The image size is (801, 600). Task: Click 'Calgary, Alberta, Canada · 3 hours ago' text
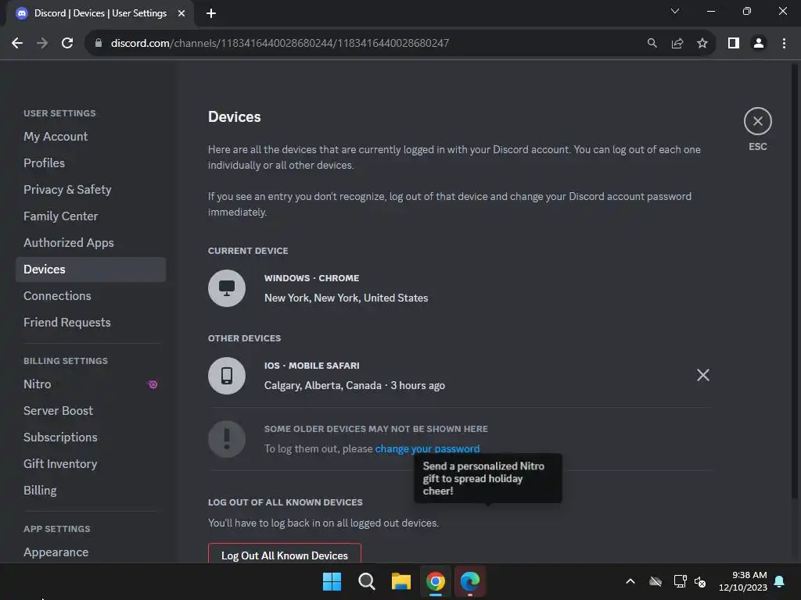(x=354, y=386)
